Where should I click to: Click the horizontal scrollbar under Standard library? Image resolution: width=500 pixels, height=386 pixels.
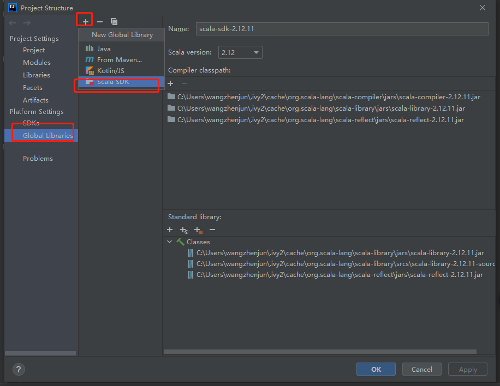point(320,352)
